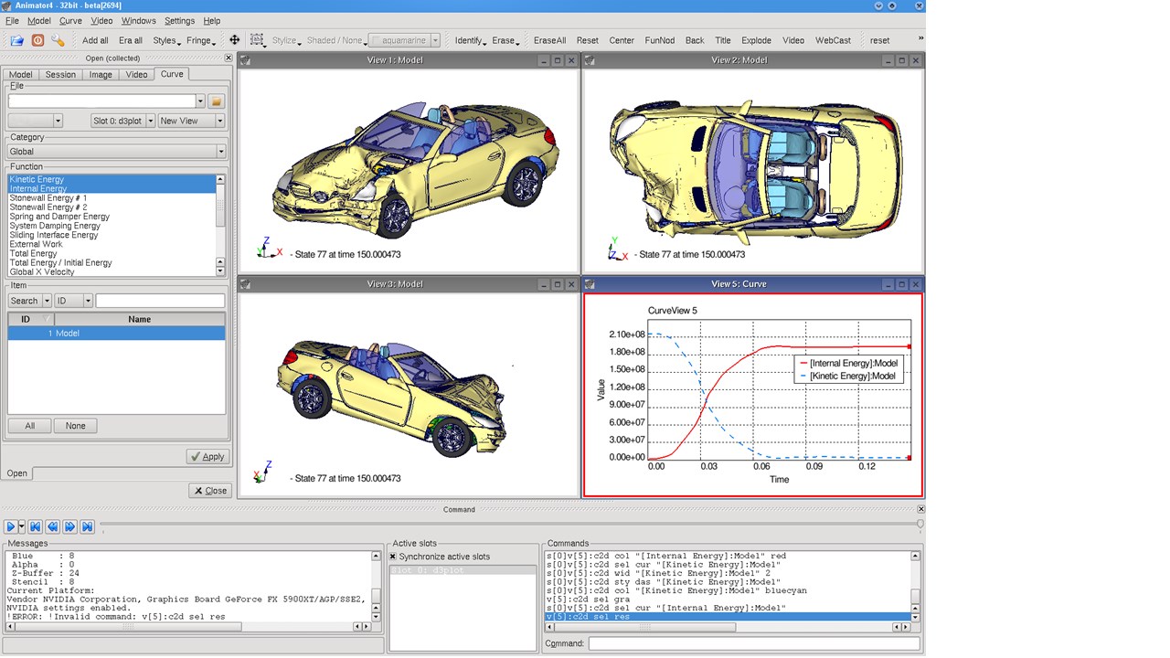Image resolution: width=1170 pixels, height=658 pixels.
Task: Open the New View dropdown
Action: click(x=190, y=121)
